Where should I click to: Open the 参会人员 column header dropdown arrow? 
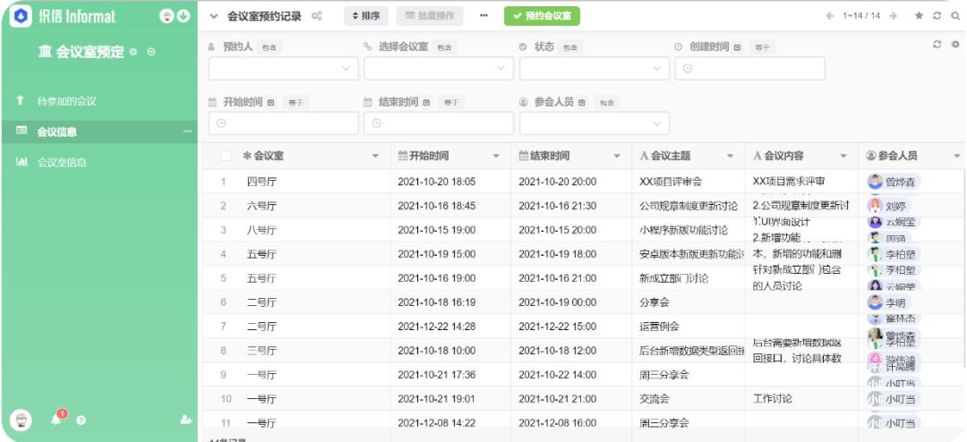[x=957, y=157]
